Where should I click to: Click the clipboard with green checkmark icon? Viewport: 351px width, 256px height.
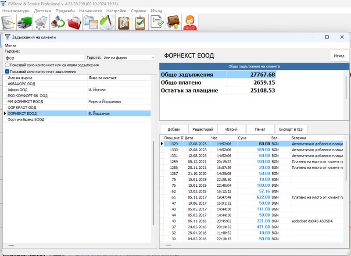coord(140,22)
